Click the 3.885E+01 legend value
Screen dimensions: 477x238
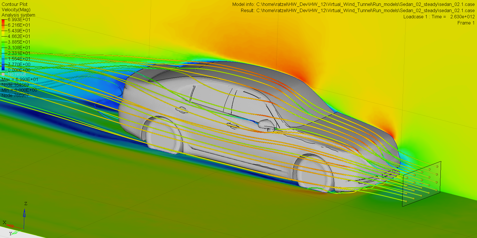[19, 42]
